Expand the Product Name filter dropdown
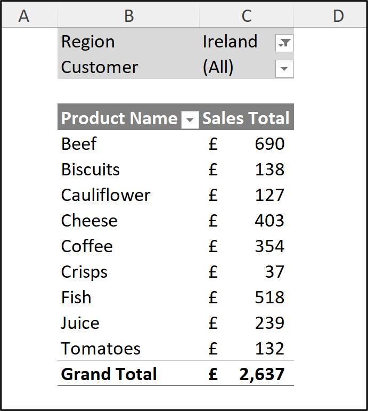368x411 pixels. (x=190, y=120)
